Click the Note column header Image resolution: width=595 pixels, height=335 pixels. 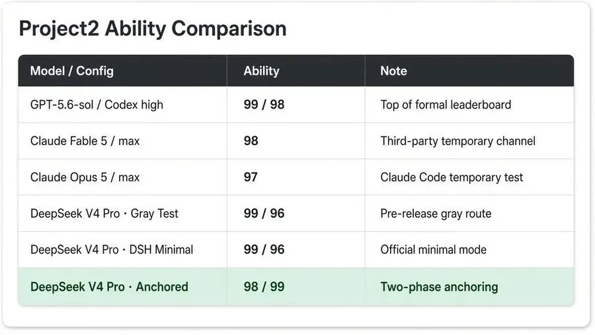[393, 71]
